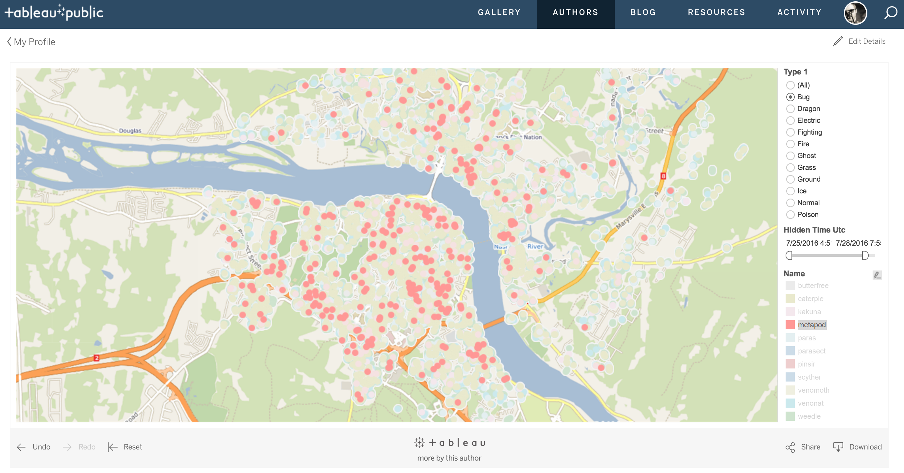Select the Grass type radio button
Image resolution: width=904 pixels, height=473 pixels.
tap(790, 168)
